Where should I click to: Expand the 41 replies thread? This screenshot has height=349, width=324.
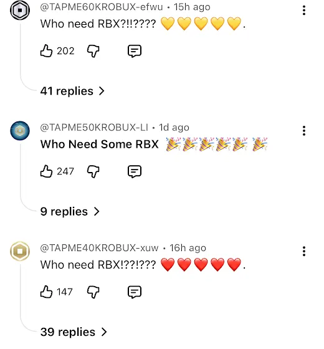pos(72,91)
